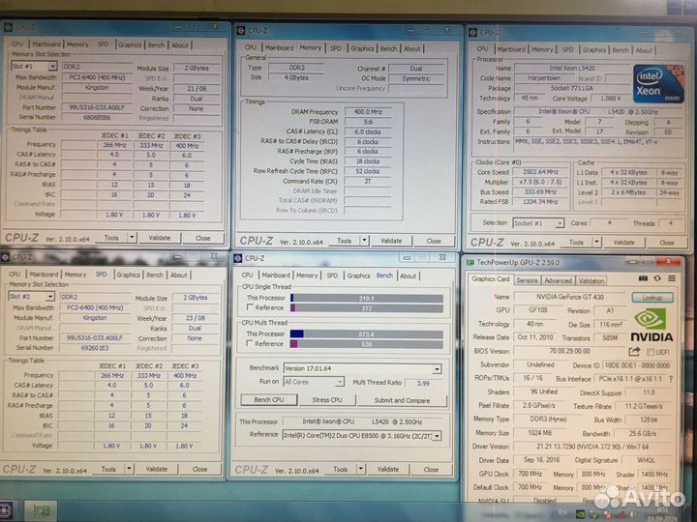Image resolution: width=697 pixels, height=522 pixels.
Task: Switch to Advanced tab in GPU-Z
Action: pyautogui.click(x=558, y=280)
